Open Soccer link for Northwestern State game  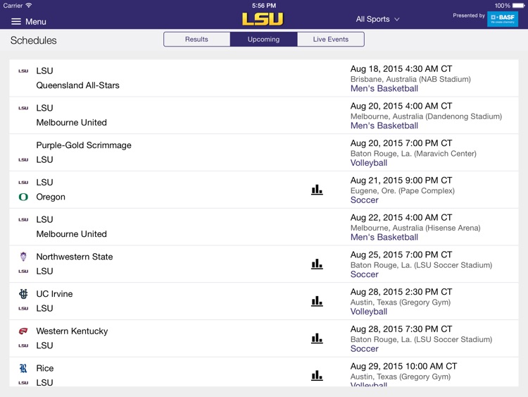[x=365, y=274]
